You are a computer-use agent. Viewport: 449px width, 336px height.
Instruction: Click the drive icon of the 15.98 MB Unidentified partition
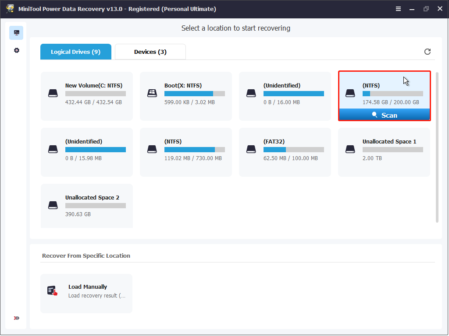coord(53,149)
